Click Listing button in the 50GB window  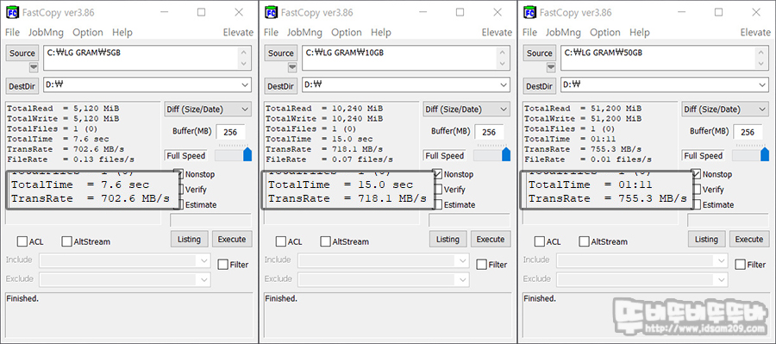pos(706,240)
